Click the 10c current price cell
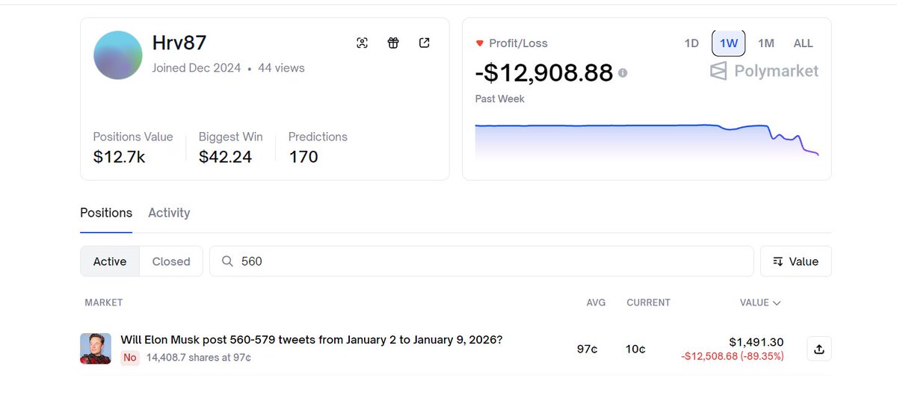Image resolution: width=897 pixels, height=410 pixels. coord(635,349)
